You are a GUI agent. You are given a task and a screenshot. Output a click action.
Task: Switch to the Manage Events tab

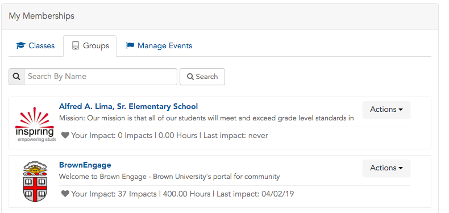click(159, 46)
